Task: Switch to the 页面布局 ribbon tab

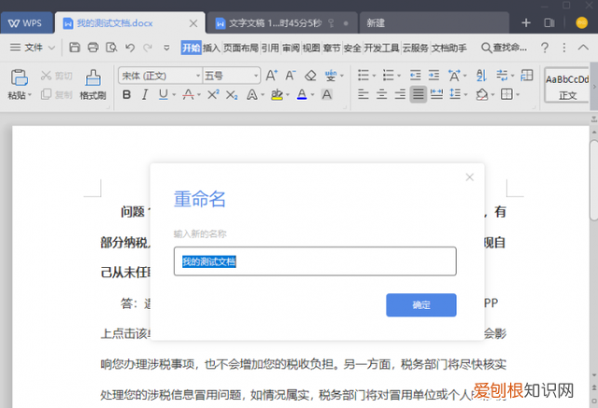Action: [x=241, y=48]
